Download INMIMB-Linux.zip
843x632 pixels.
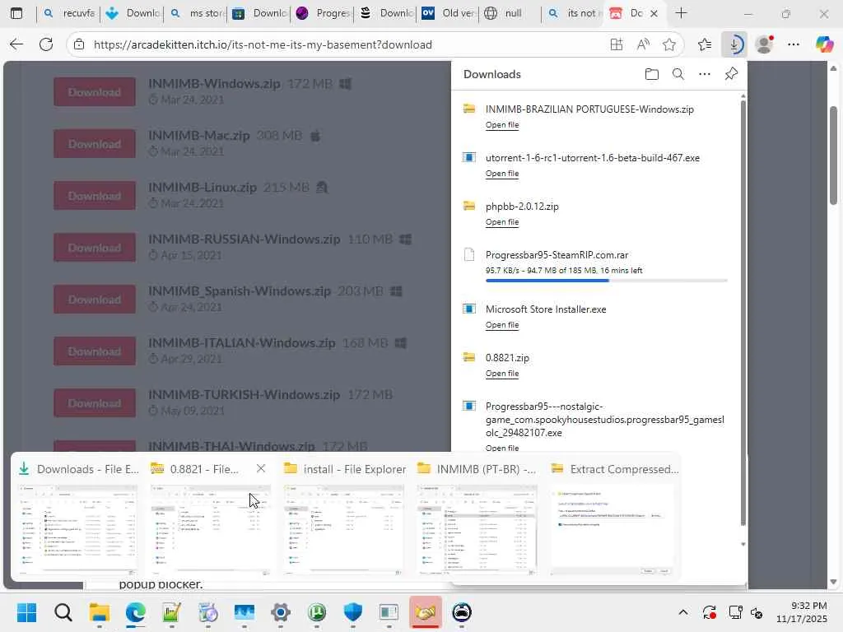click(95, 196)
